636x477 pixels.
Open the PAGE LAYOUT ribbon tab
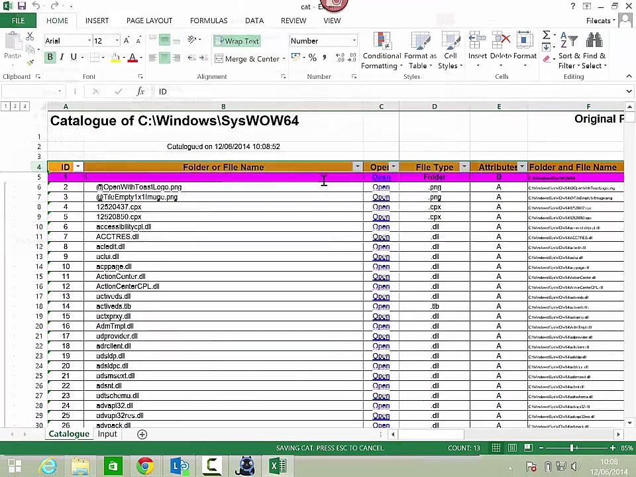point(149,21)
